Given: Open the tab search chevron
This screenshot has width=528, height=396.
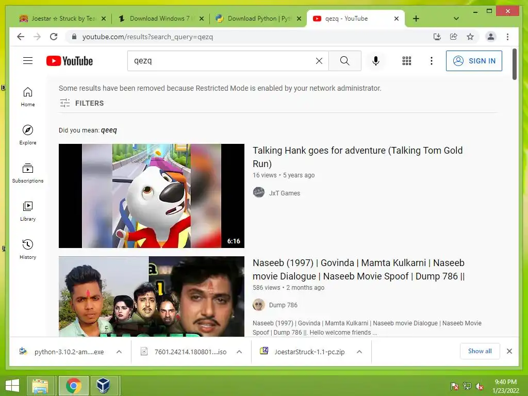Looking at the screenshot, I should 456,19.
